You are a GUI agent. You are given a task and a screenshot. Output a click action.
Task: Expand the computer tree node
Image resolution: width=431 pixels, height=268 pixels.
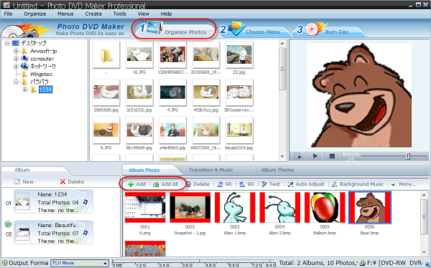coord(16,59)
